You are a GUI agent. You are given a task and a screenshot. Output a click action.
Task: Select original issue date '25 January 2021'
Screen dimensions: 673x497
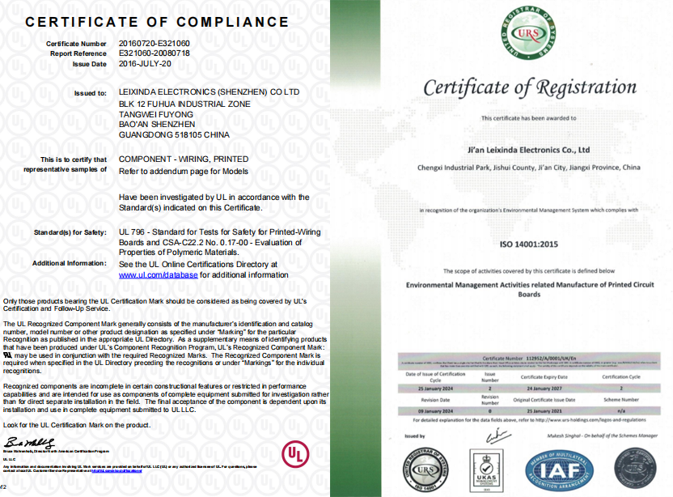(544, 411)
